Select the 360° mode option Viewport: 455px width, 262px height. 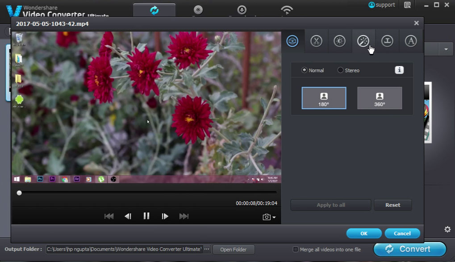click(379, 98)
